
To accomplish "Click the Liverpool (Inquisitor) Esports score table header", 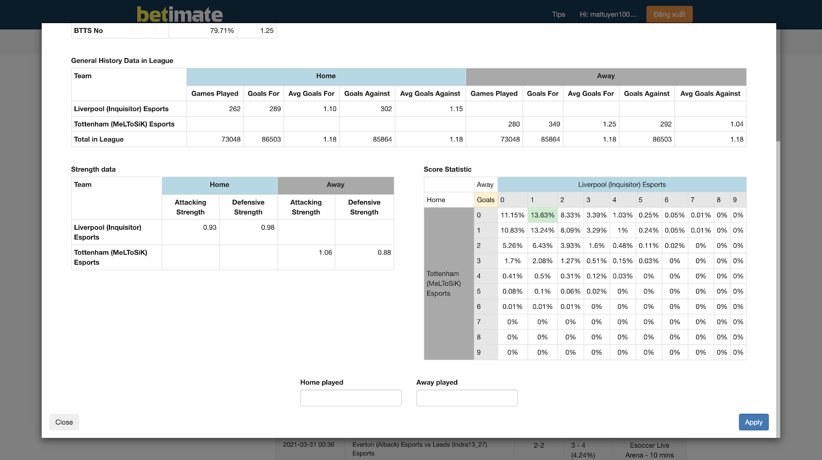I will 622,185.
